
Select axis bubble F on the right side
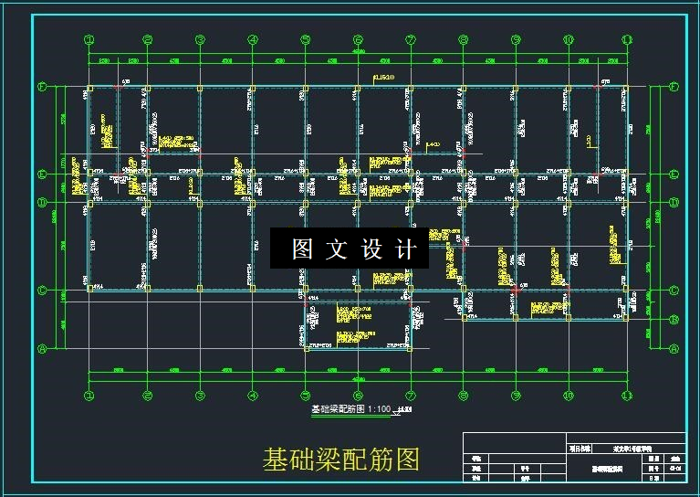coord(674,87)
